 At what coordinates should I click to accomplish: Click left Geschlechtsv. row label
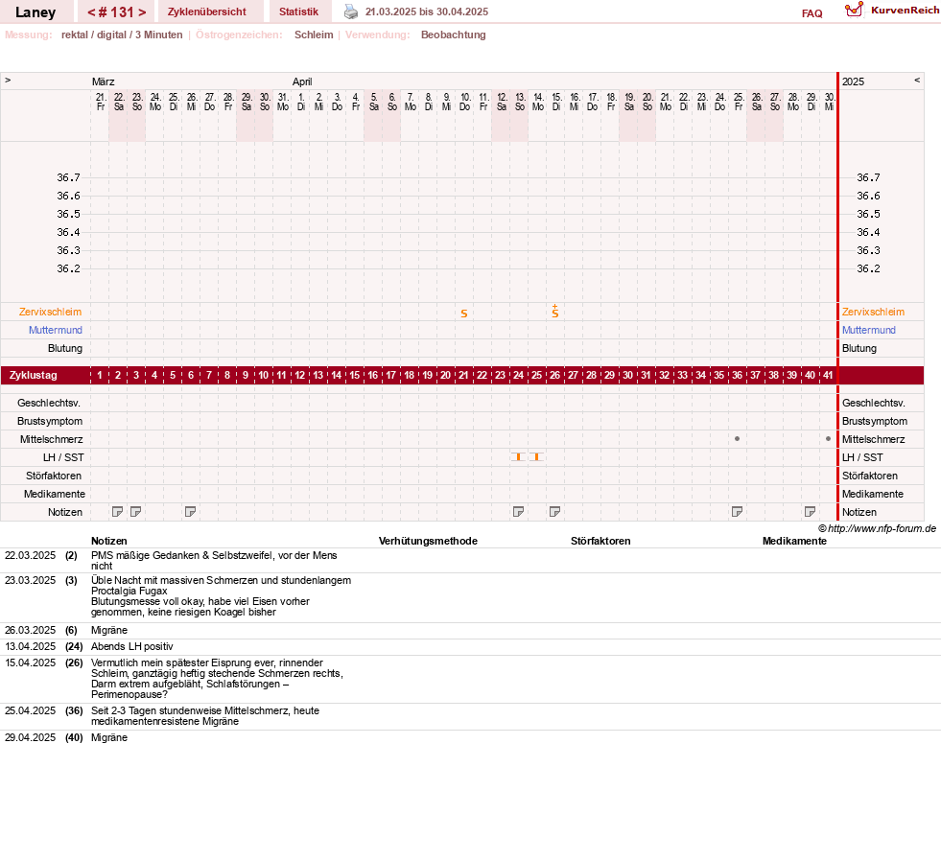click(x=49, y=403)
